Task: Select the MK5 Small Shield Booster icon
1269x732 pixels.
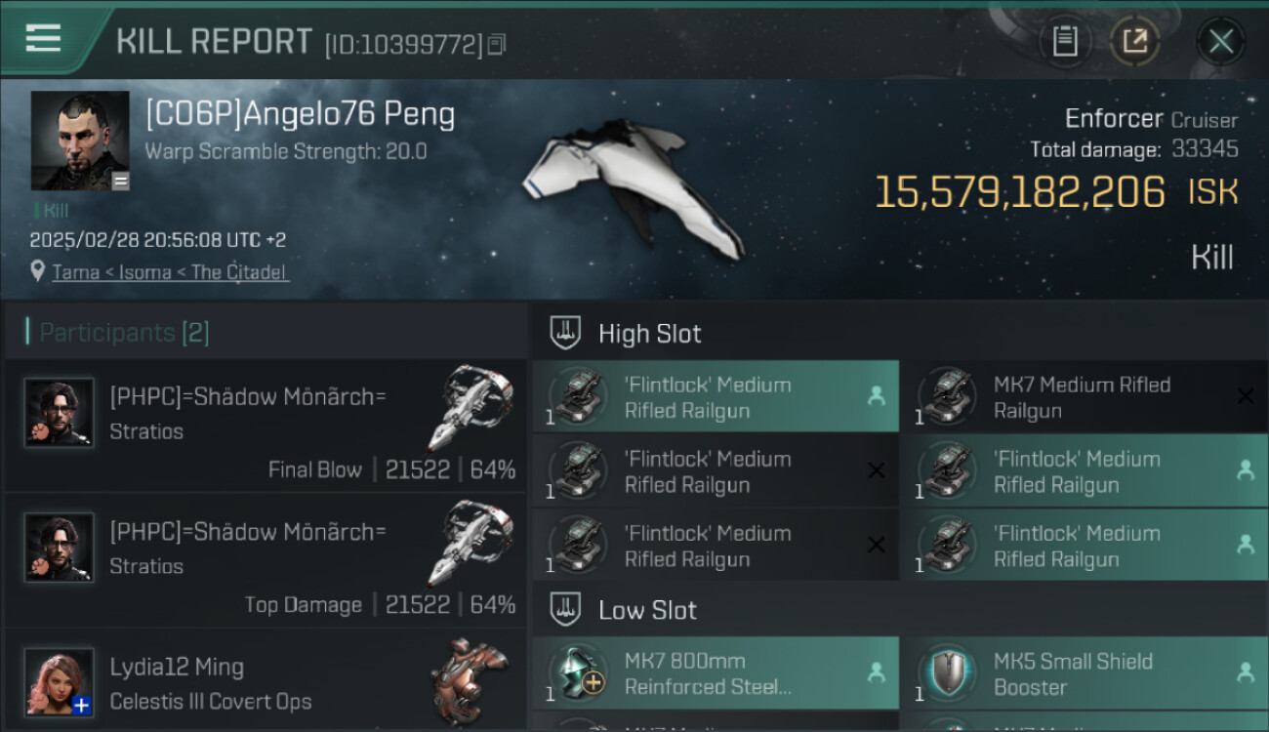Action: [948, 673]
